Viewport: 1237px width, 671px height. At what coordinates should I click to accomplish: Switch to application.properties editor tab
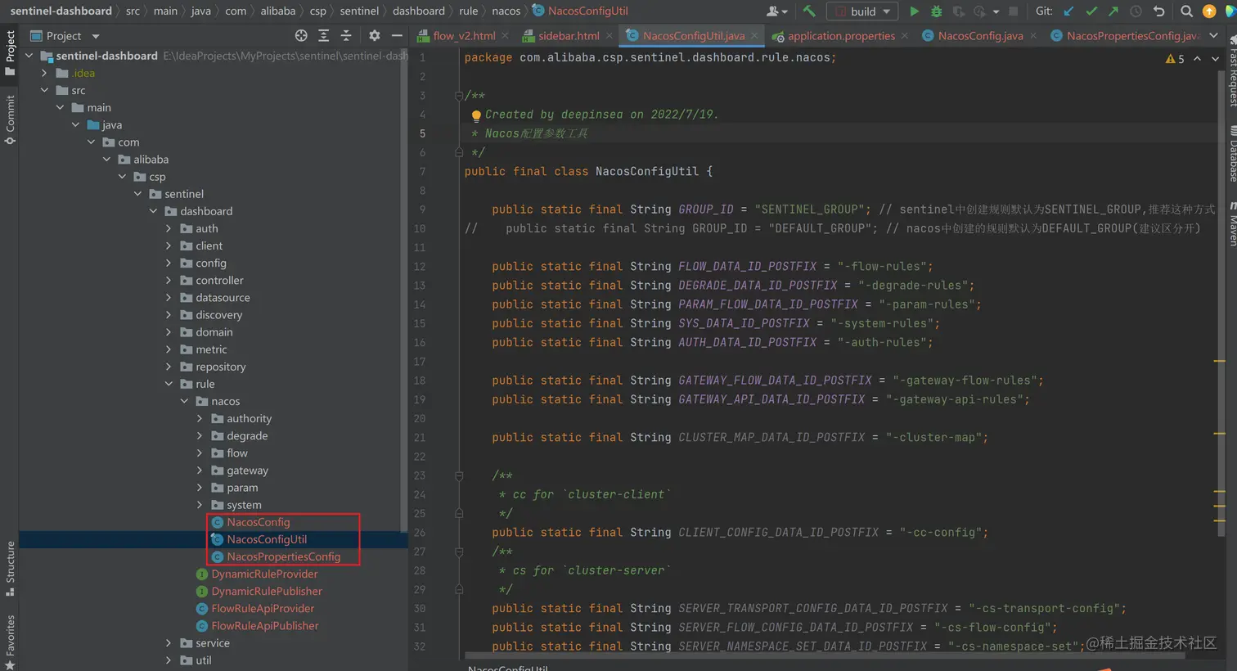tap(841, 35)
